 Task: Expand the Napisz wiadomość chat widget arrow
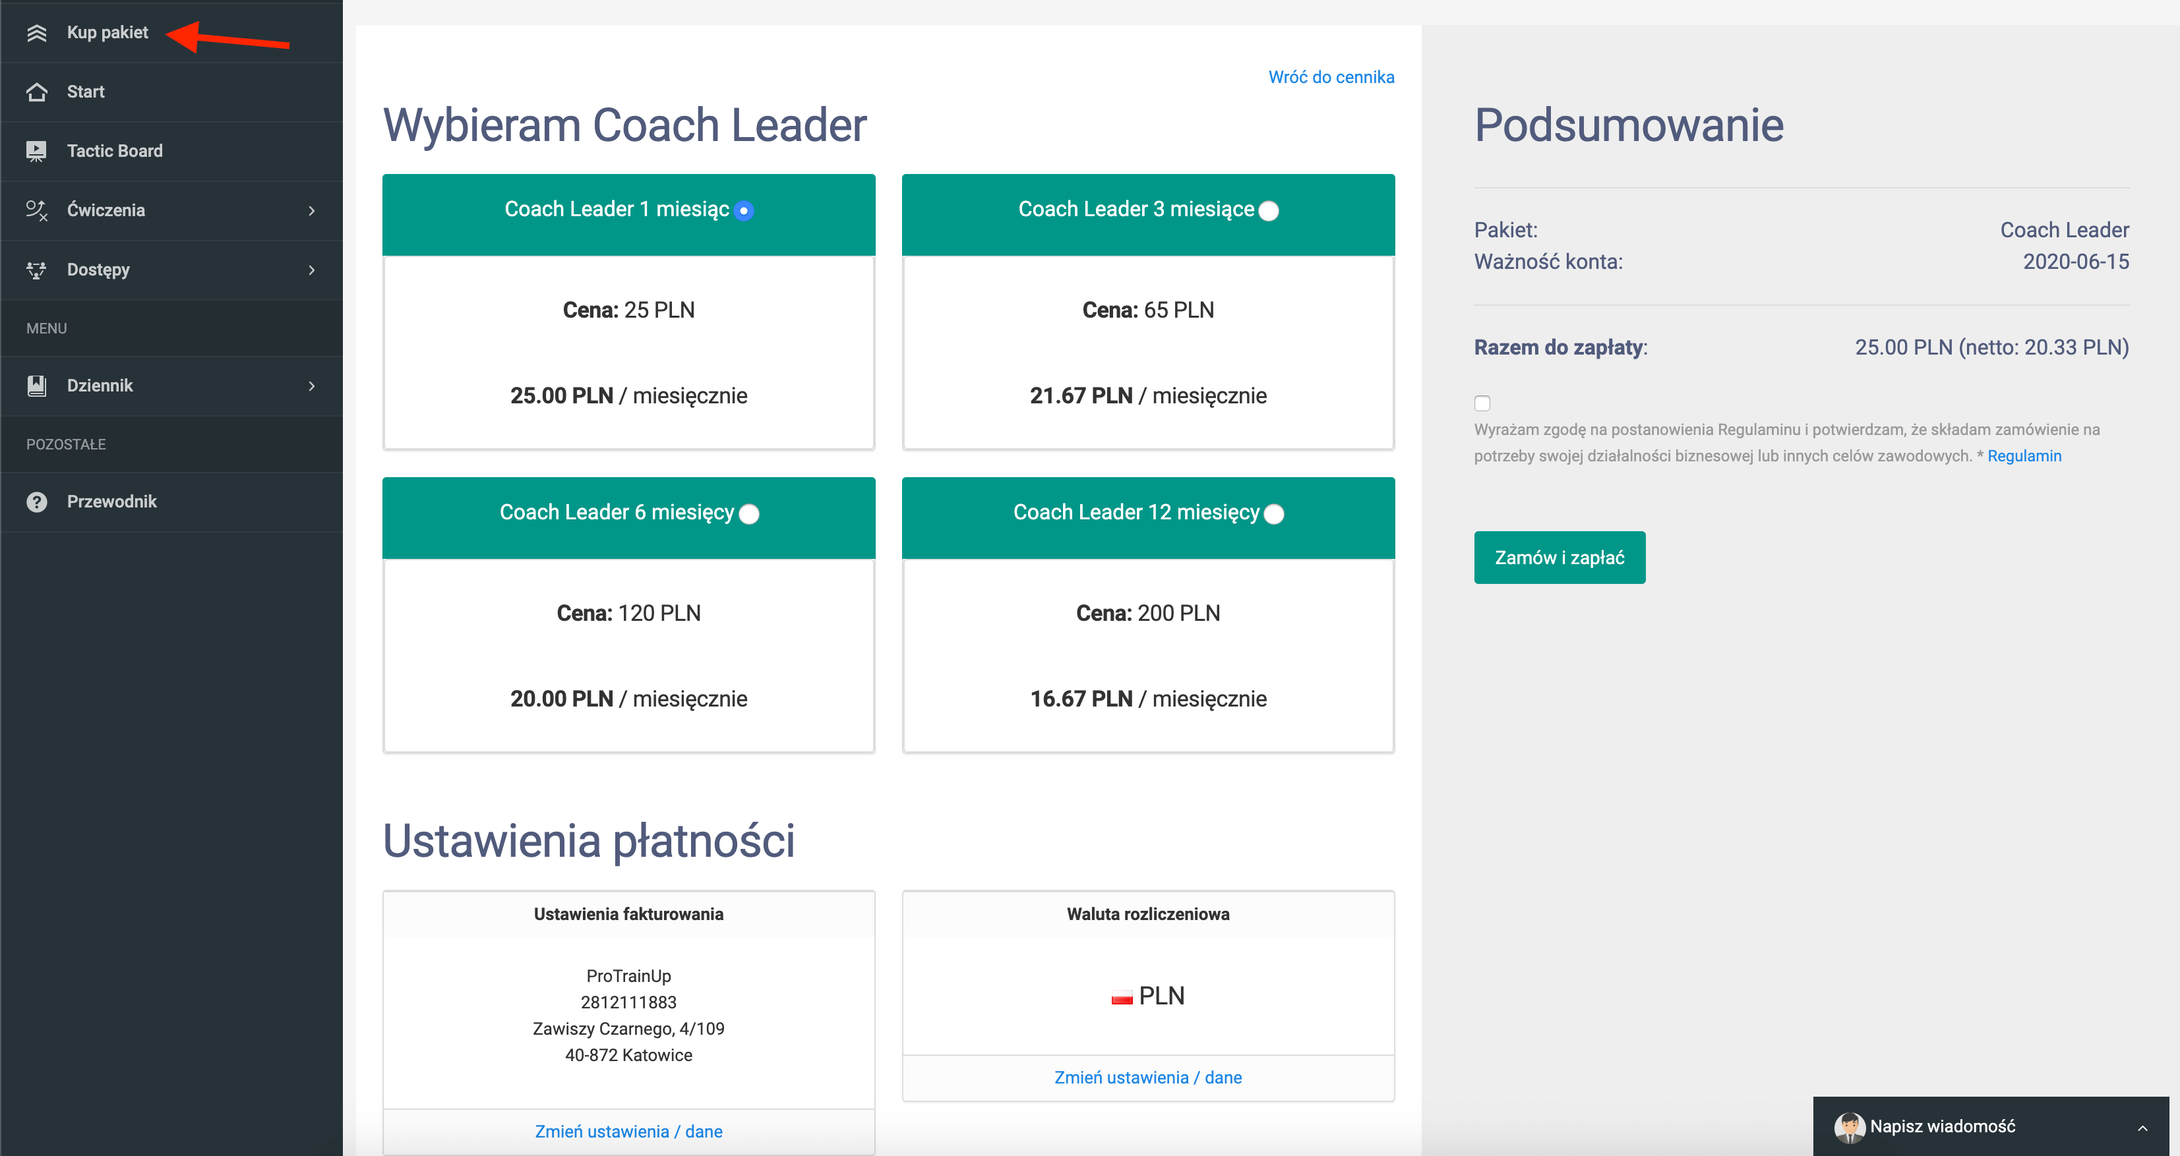point(2142,1127)
